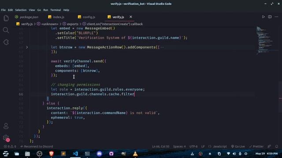This screenshot has width=282, height=158.
Task: Open the May 29 4:59 PM clock
Action: coord(267,154)
